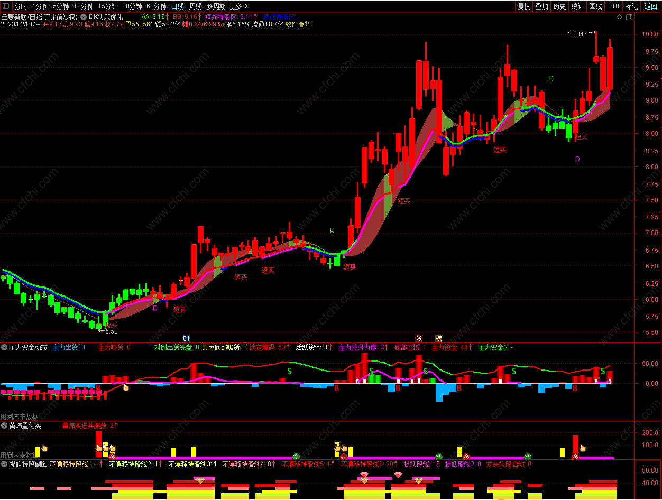Click the 云赛智联 stock title text
This screenshot has width=662, height=500.
[14, 17]
